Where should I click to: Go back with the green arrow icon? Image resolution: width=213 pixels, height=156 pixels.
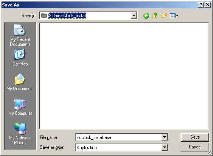146,16
